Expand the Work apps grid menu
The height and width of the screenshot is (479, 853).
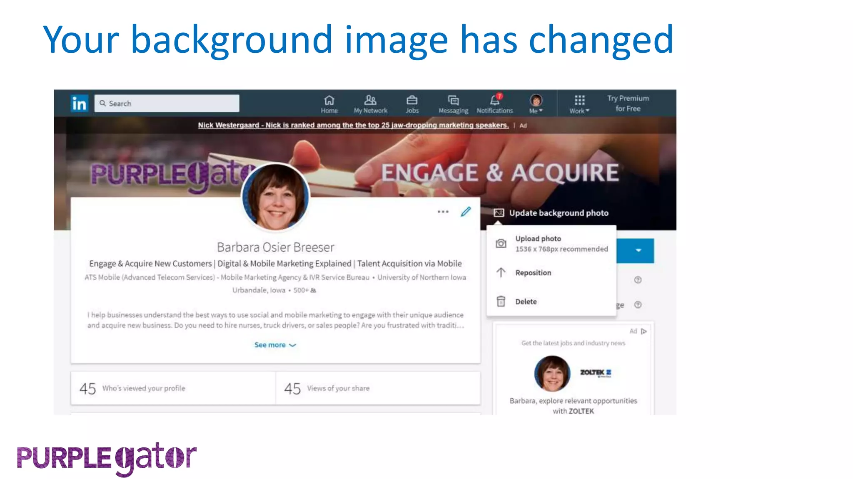point(579,104)
